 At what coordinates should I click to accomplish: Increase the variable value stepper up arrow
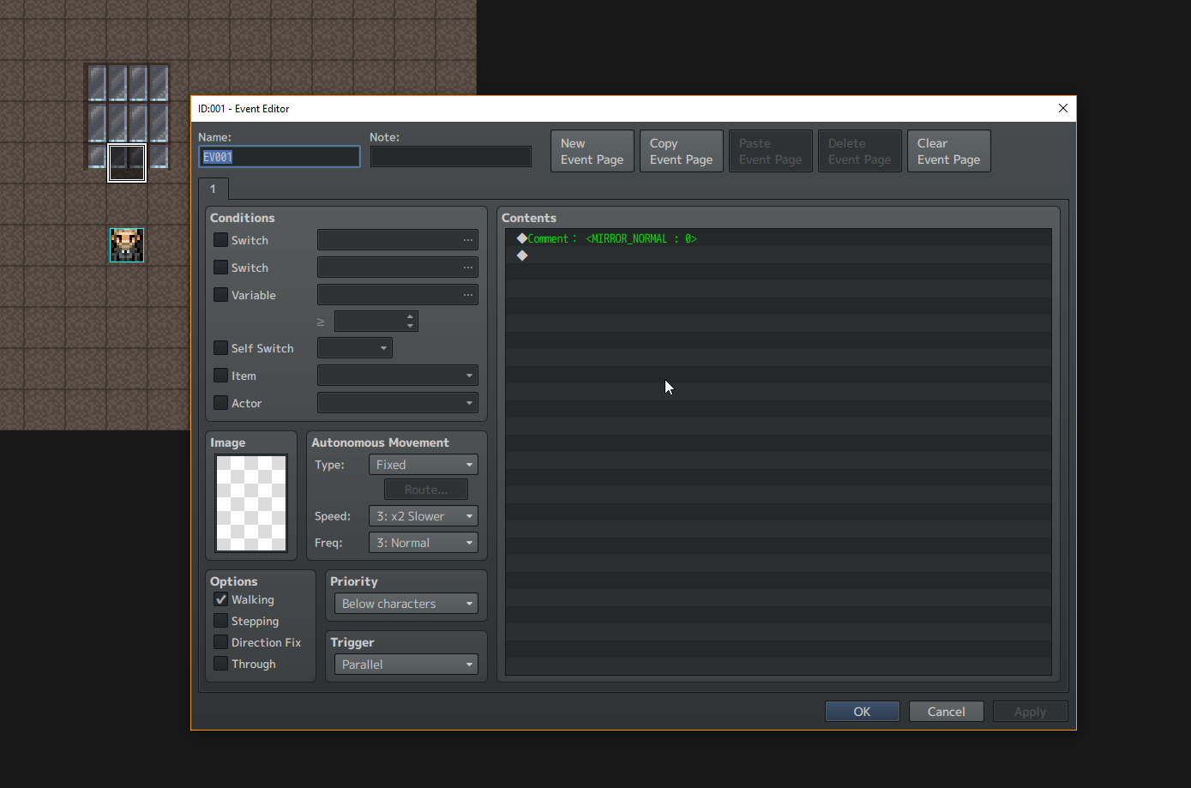pos(411,316)
